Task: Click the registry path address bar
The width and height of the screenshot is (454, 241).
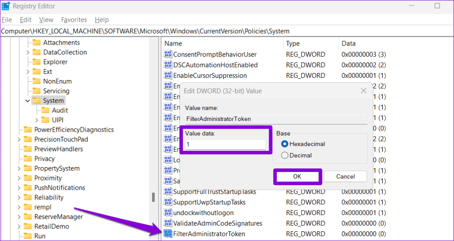Action: 227,31
